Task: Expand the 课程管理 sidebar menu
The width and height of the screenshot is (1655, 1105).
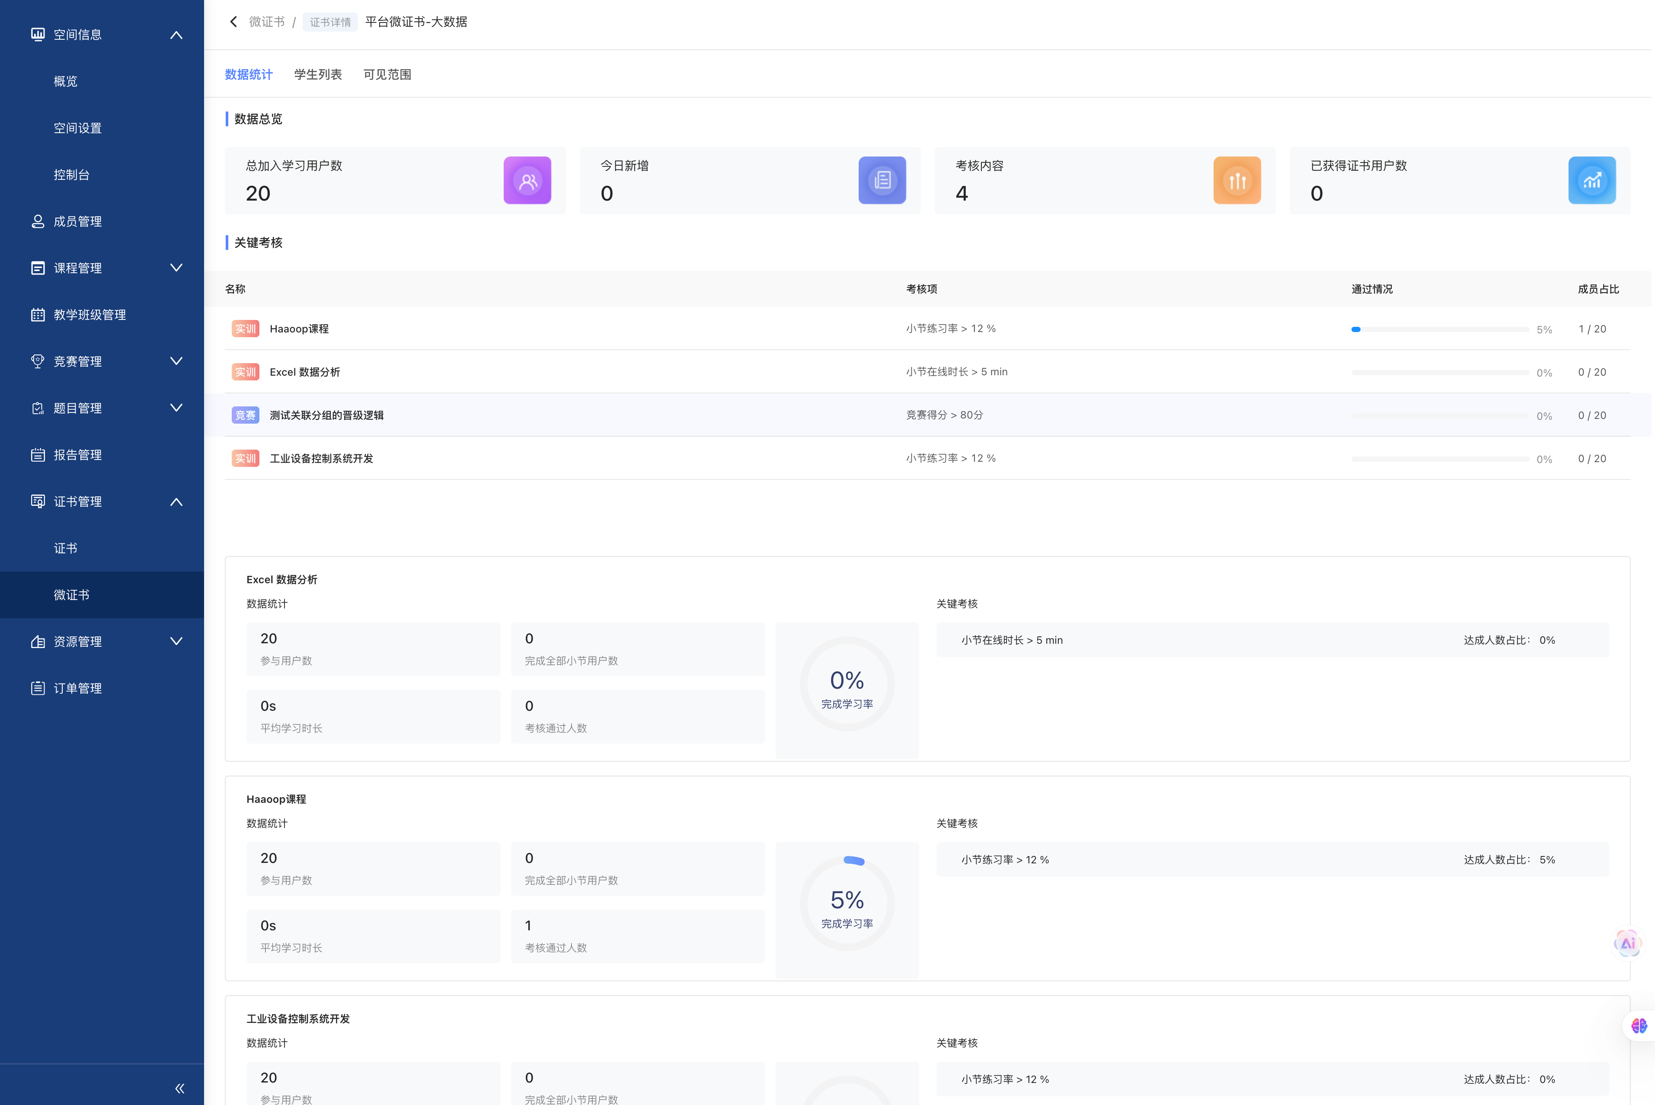Action: (x=176, y=268)
